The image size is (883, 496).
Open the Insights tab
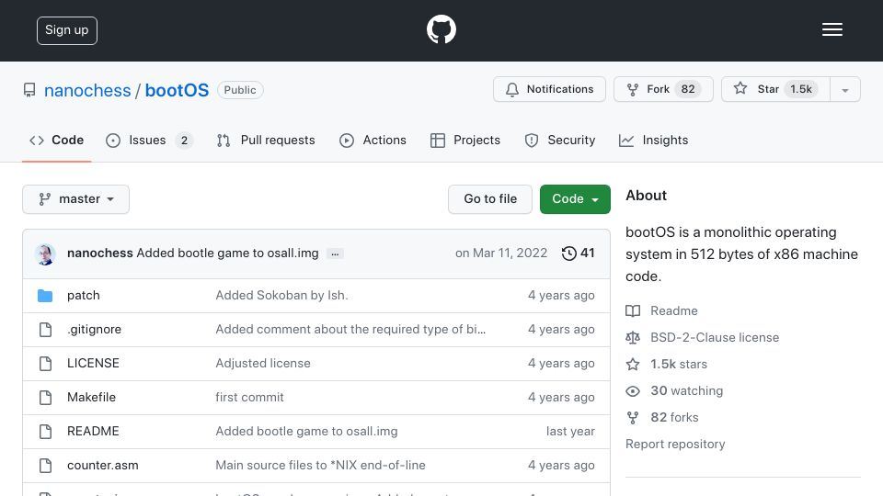[x=653, y=140]
